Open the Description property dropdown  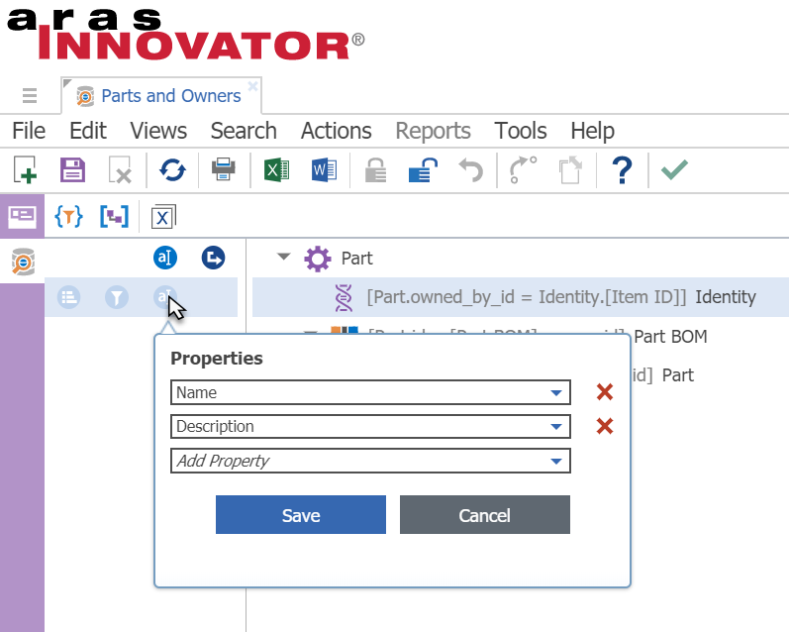pyautogui.click(x=556, y=427)
